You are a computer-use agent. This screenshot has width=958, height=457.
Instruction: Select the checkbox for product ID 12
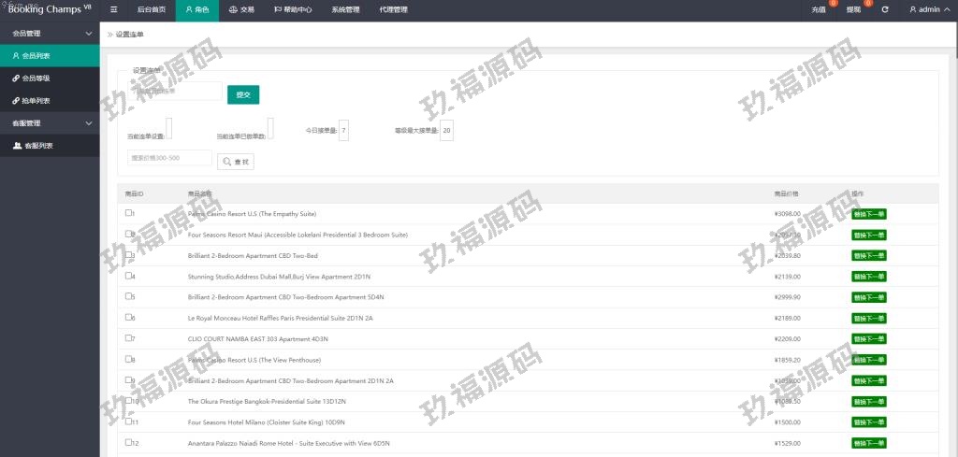[x=128, y=442]
